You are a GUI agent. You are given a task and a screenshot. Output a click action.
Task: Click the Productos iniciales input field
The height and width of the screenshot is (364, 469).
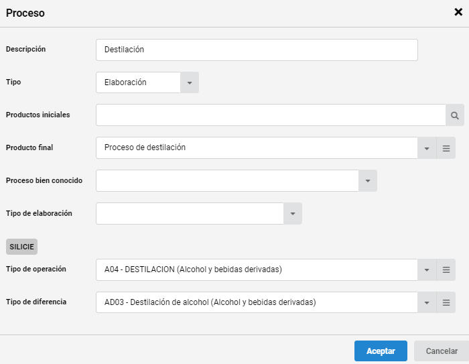[271, 115]
